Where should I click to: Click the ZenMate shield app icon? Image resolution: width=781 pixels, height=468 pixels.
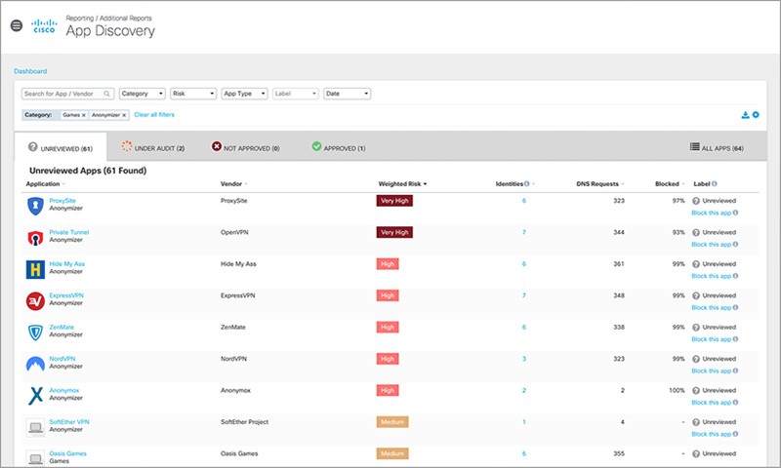pos(35,332)
